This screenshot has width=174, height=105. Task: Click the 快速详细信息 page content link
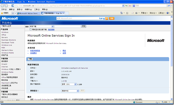35,51
